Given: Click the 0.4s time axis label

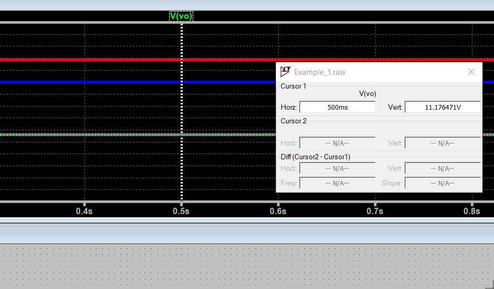Looking at the screenshot, I should tap(84, 211).
